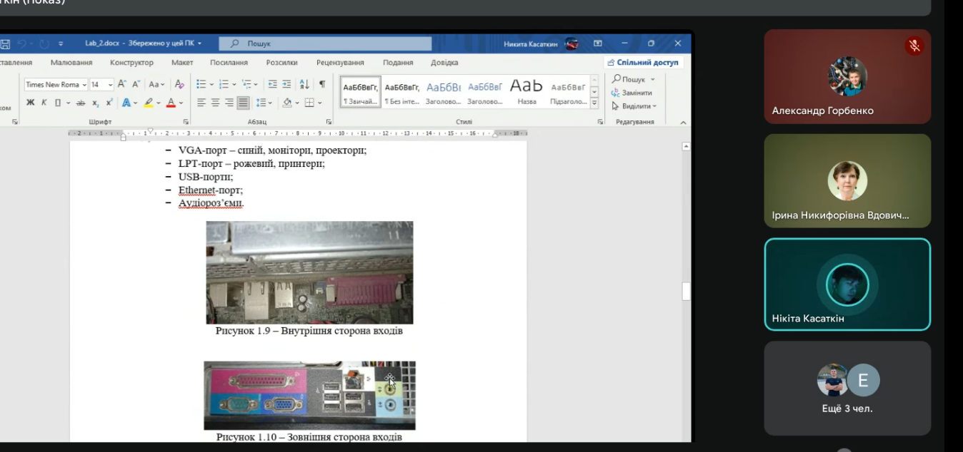Apply the Підзаголовок style
The image size is (963, 452).
[569, 92]
